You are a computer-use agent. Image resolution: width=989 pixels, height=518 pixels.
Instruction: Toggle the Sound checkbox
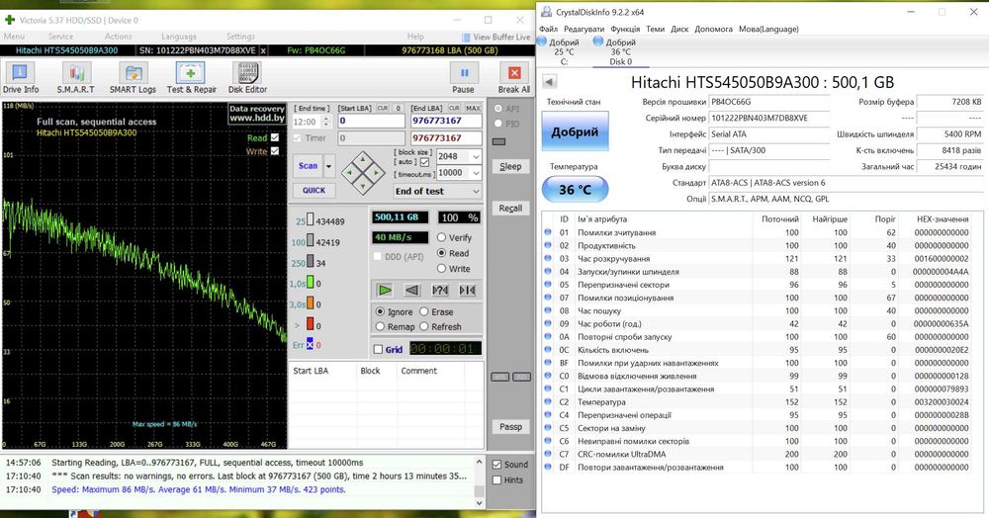point(497,465)
